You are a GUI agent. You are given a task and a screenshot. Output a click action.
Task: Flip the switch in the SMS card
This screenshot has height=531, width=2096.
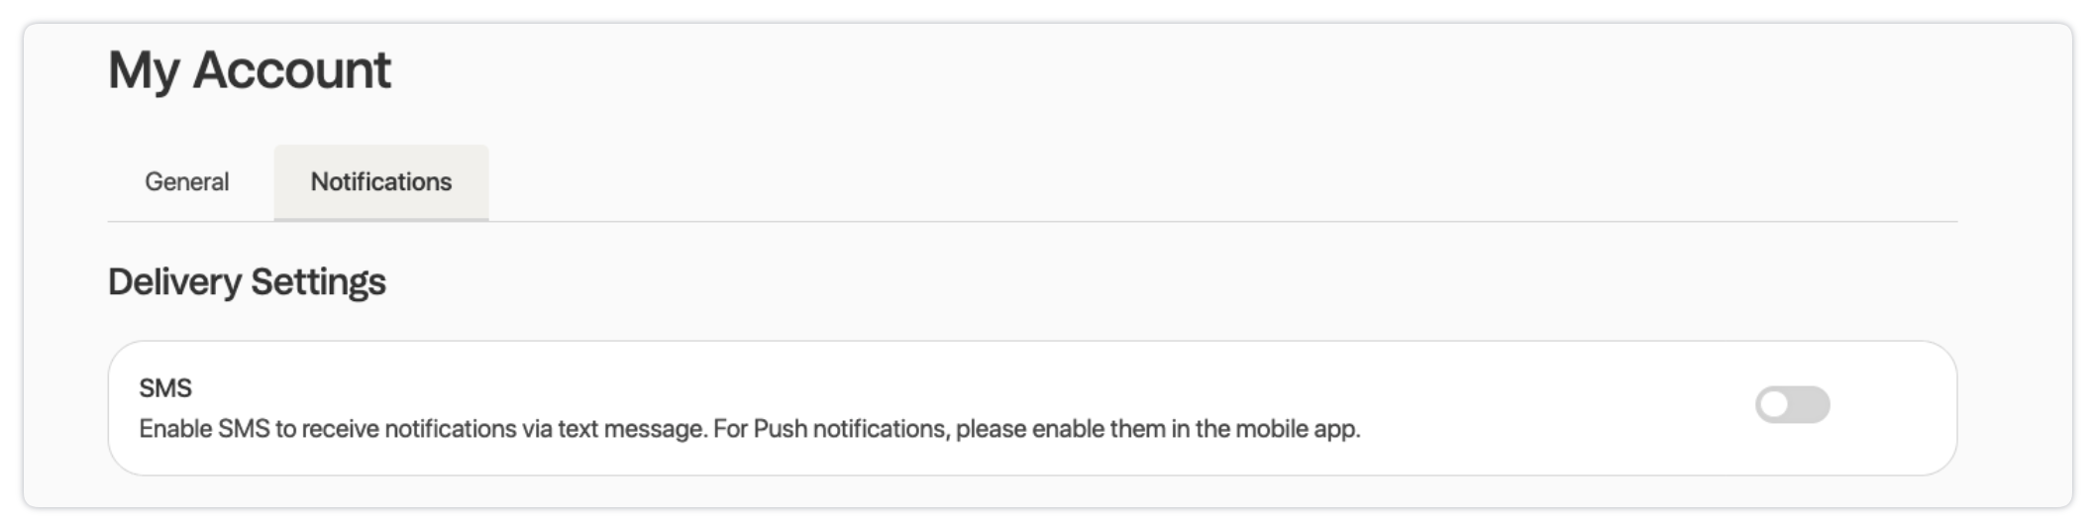coord(1792,404)
